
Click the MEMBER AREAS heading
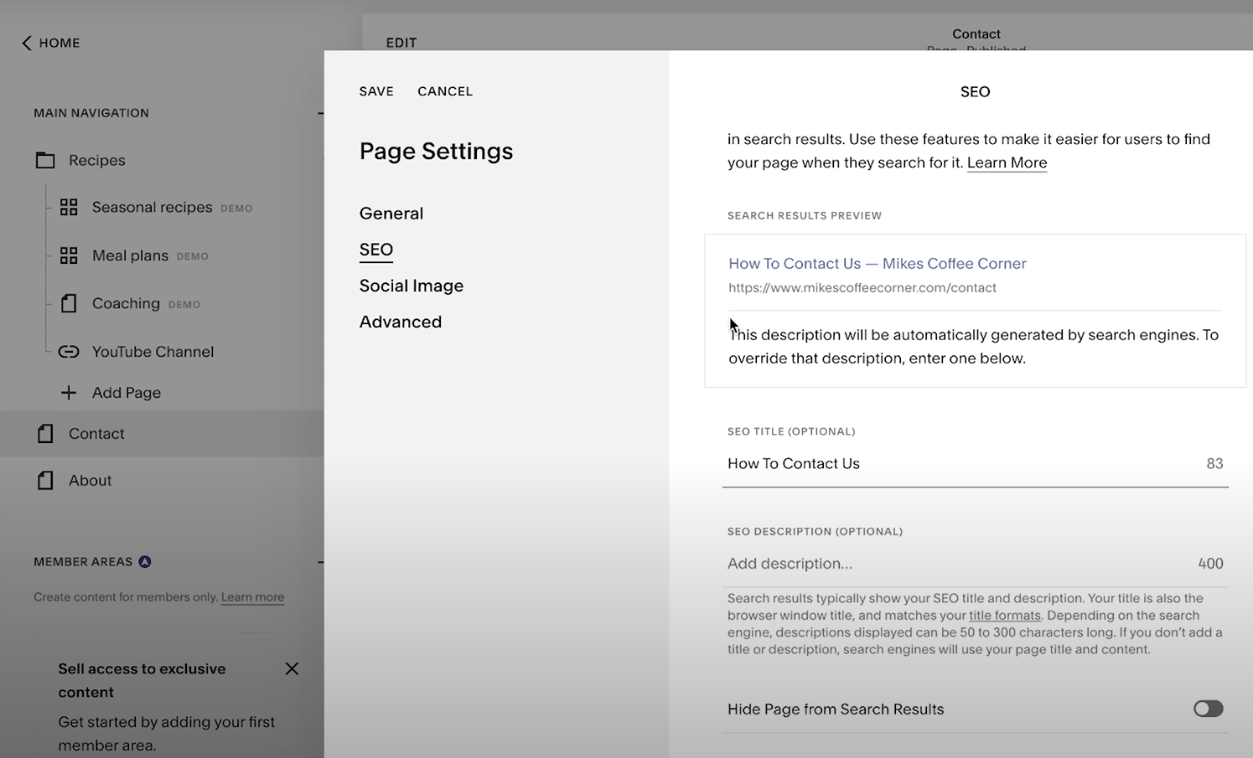point(83,562)
